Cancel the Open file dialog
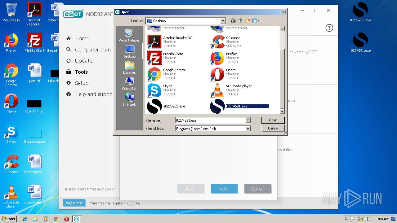The height and width of the screenshot is (223, 397). tap(273, 128)
